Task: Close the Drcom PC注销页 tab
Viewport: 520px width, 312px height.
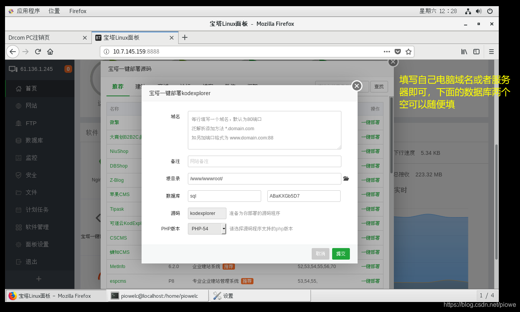Action: [85, 38]
